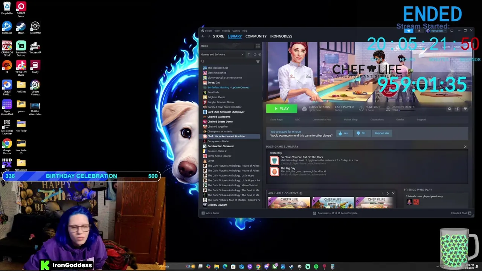Click the Discord icon in the taskbar
Image resolution: width=482 pixels, height=271 pixels.
coord(266,266)
